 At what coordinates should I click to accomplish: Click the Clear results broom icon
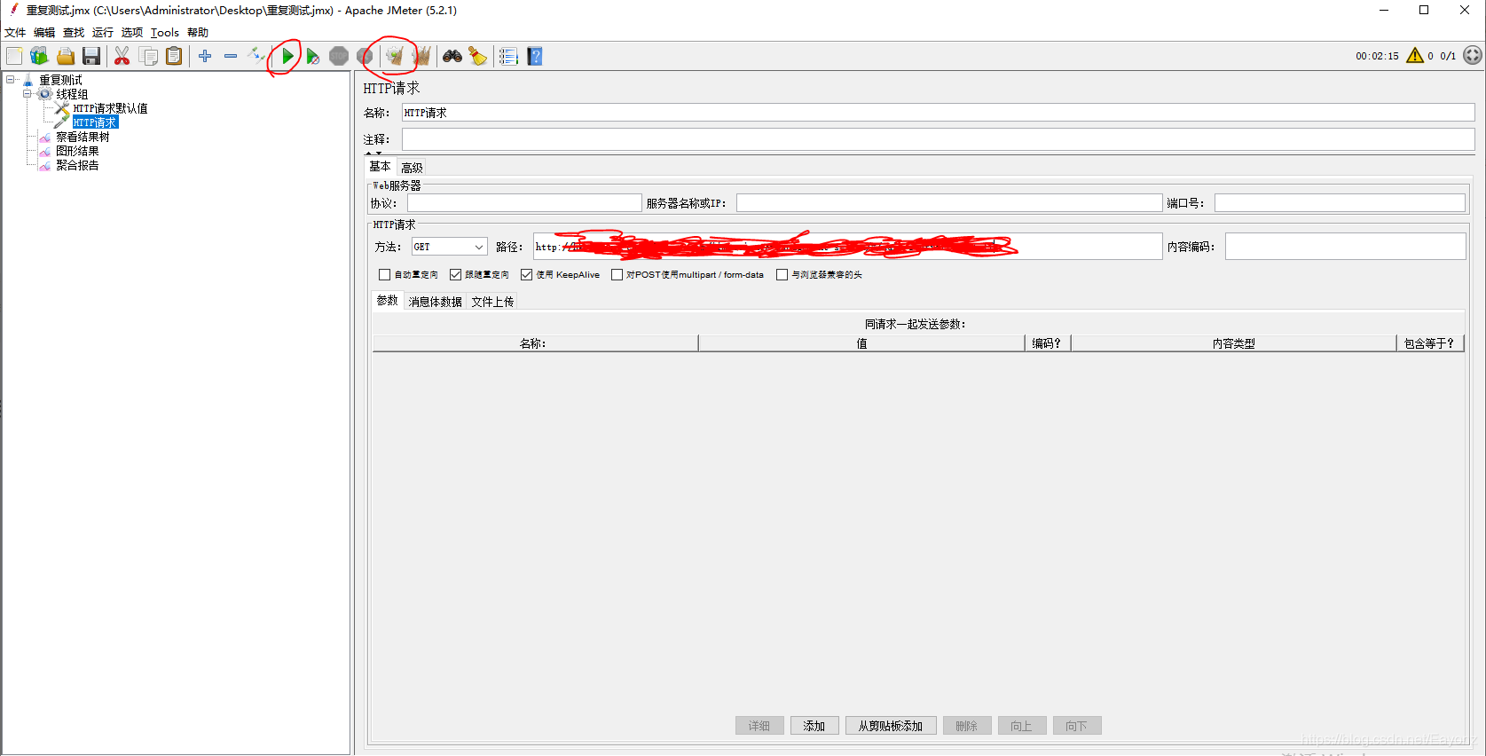(x=395, y=56)
